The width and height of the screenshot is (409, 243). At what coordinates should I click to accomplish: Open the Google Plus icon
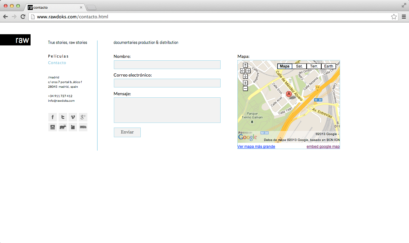coord(83,117)
